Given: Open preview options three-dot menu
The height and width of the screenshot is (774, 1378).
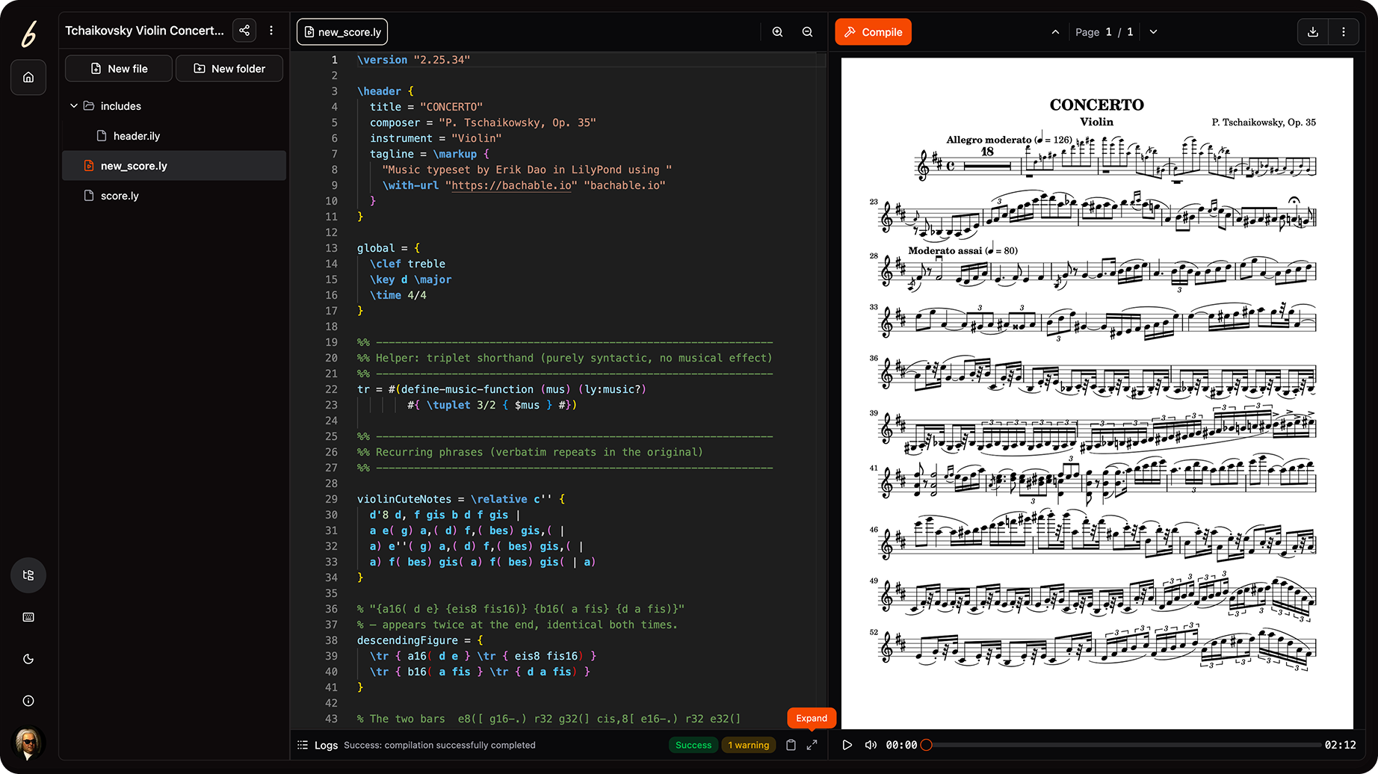Looking at the screenshot, I should click(x=1344, y=32).
